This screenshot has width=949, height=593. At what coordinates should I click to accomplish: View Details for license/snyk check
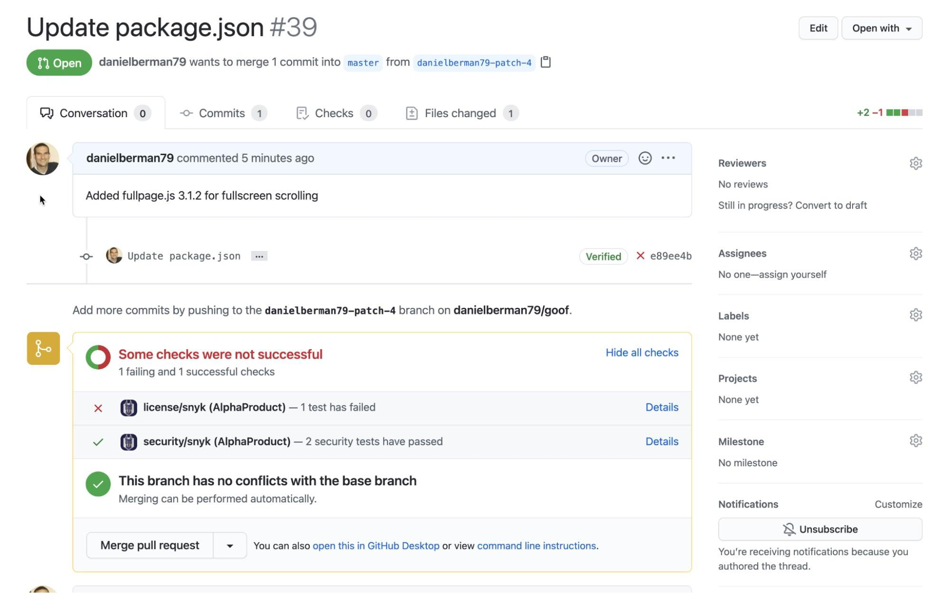click(x=661, y=407)
